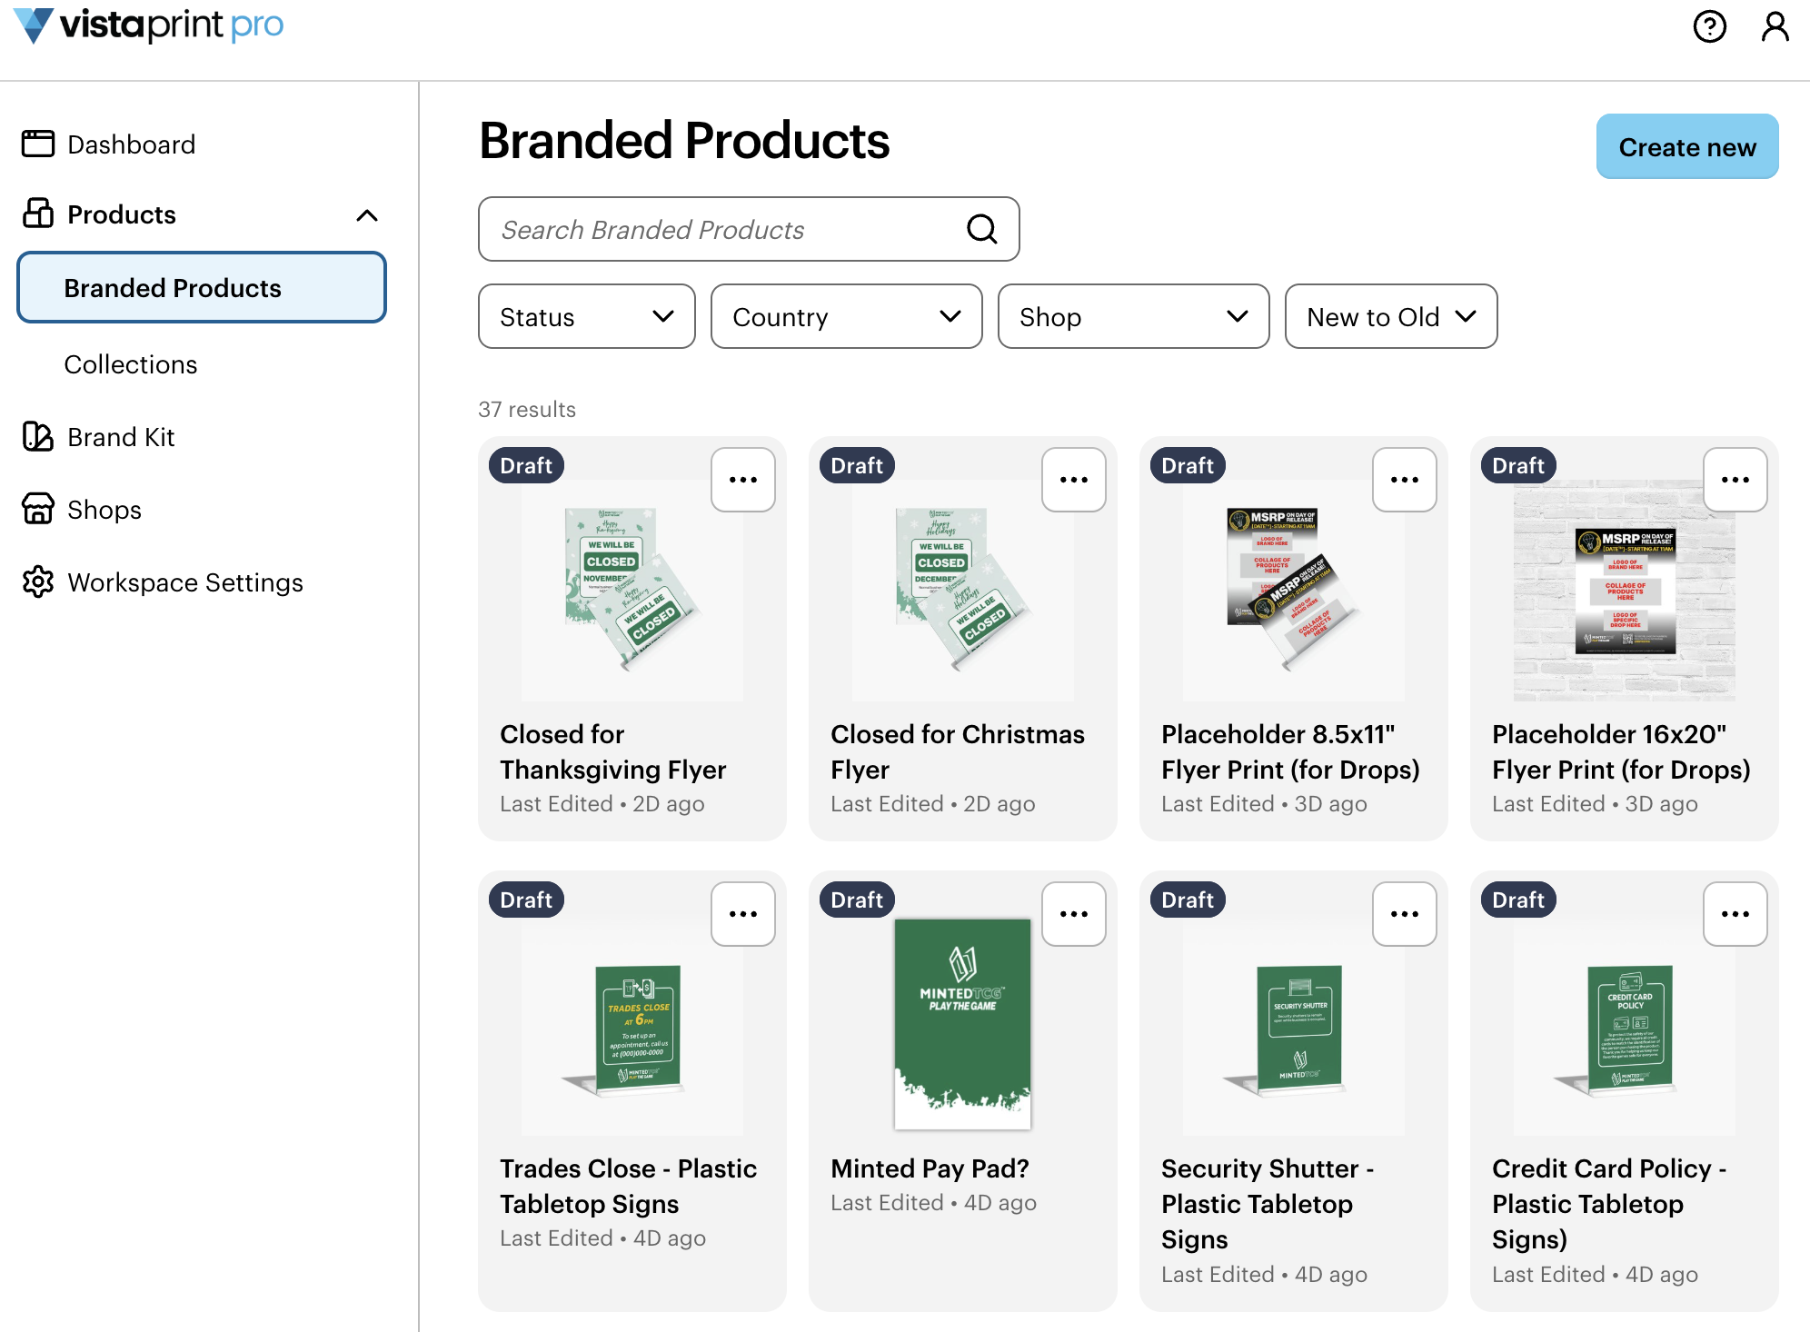Open the help question mark icon
1810x1332 pixels.
pyautogui.click(x=1709, y=26)
